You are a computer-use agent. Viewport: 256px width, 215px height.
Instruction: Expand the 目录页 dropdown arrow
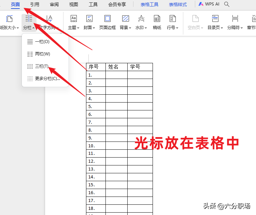click(222, 28)
